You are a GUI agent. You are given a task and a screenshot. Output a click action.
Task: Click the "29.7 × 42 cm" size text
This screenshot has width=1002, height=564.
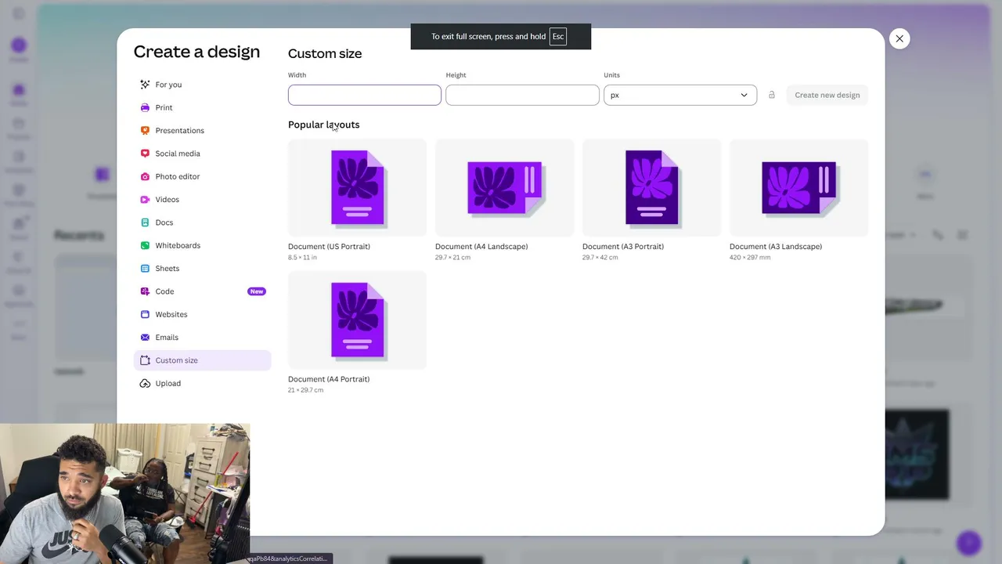600,258
